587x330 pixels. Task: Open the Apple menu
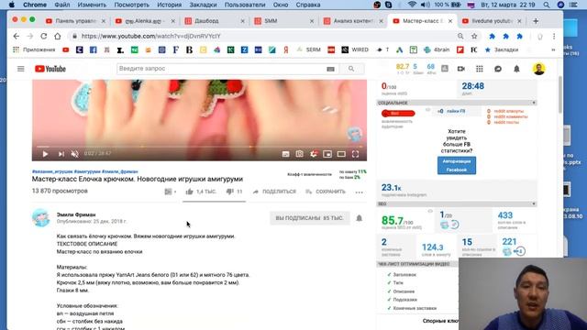click(12, 5)
